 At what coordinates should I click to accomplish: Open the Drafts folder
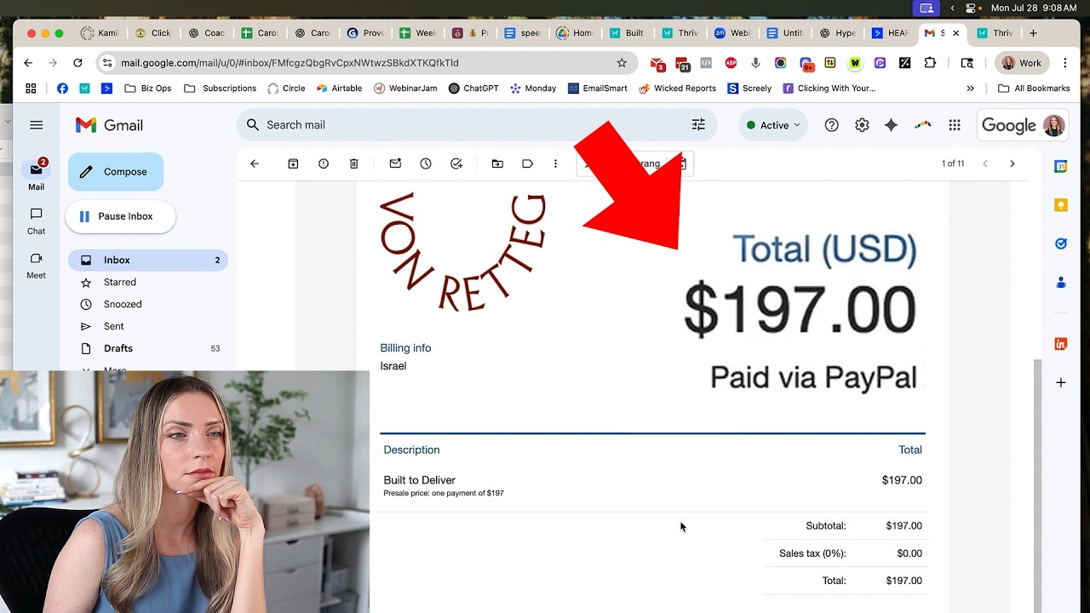pos(148,349)
